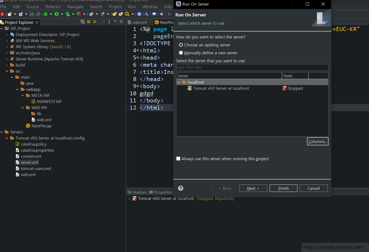Select Choose an existing server radio
This screenshot has height=252, width=369.
coord(181,45)
